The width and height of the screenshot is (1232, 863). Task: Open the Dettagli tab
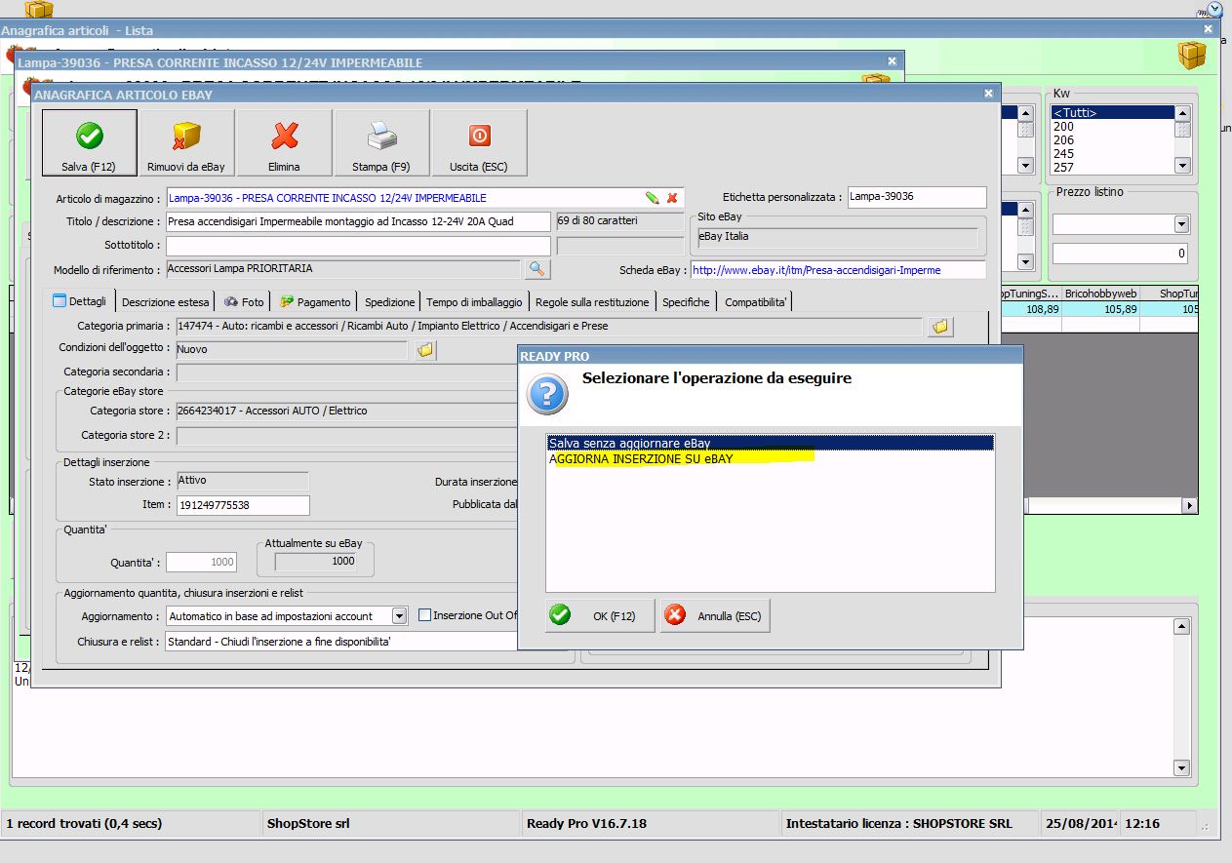79,301
